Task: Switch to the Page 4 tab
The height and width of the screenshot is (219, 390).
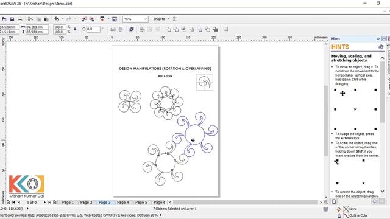Action: coord(123,203)
